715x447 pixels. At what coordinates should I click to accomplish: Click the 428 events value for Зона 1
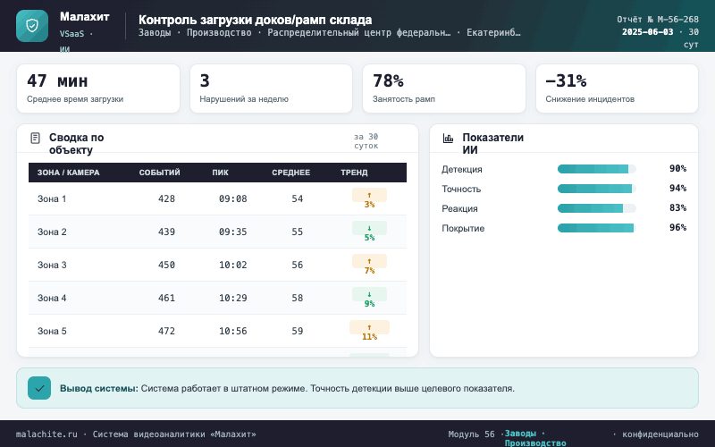(x=166, y=198)
